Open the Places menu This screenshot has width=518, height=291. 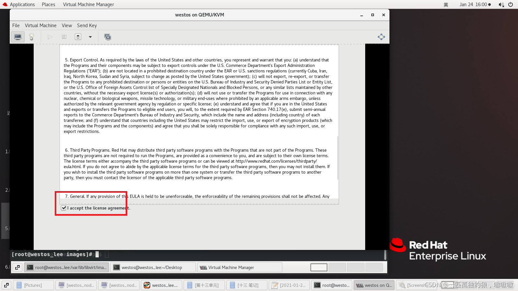(49, 5)
